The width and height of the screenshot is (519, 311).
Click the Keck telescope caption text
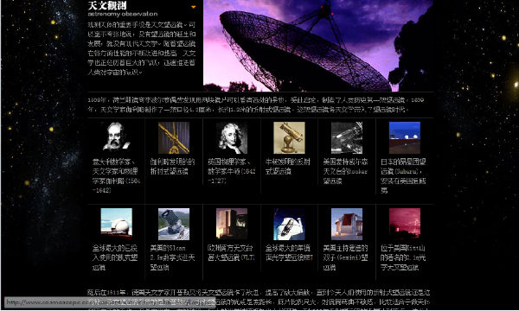click(x=114, y=257)
